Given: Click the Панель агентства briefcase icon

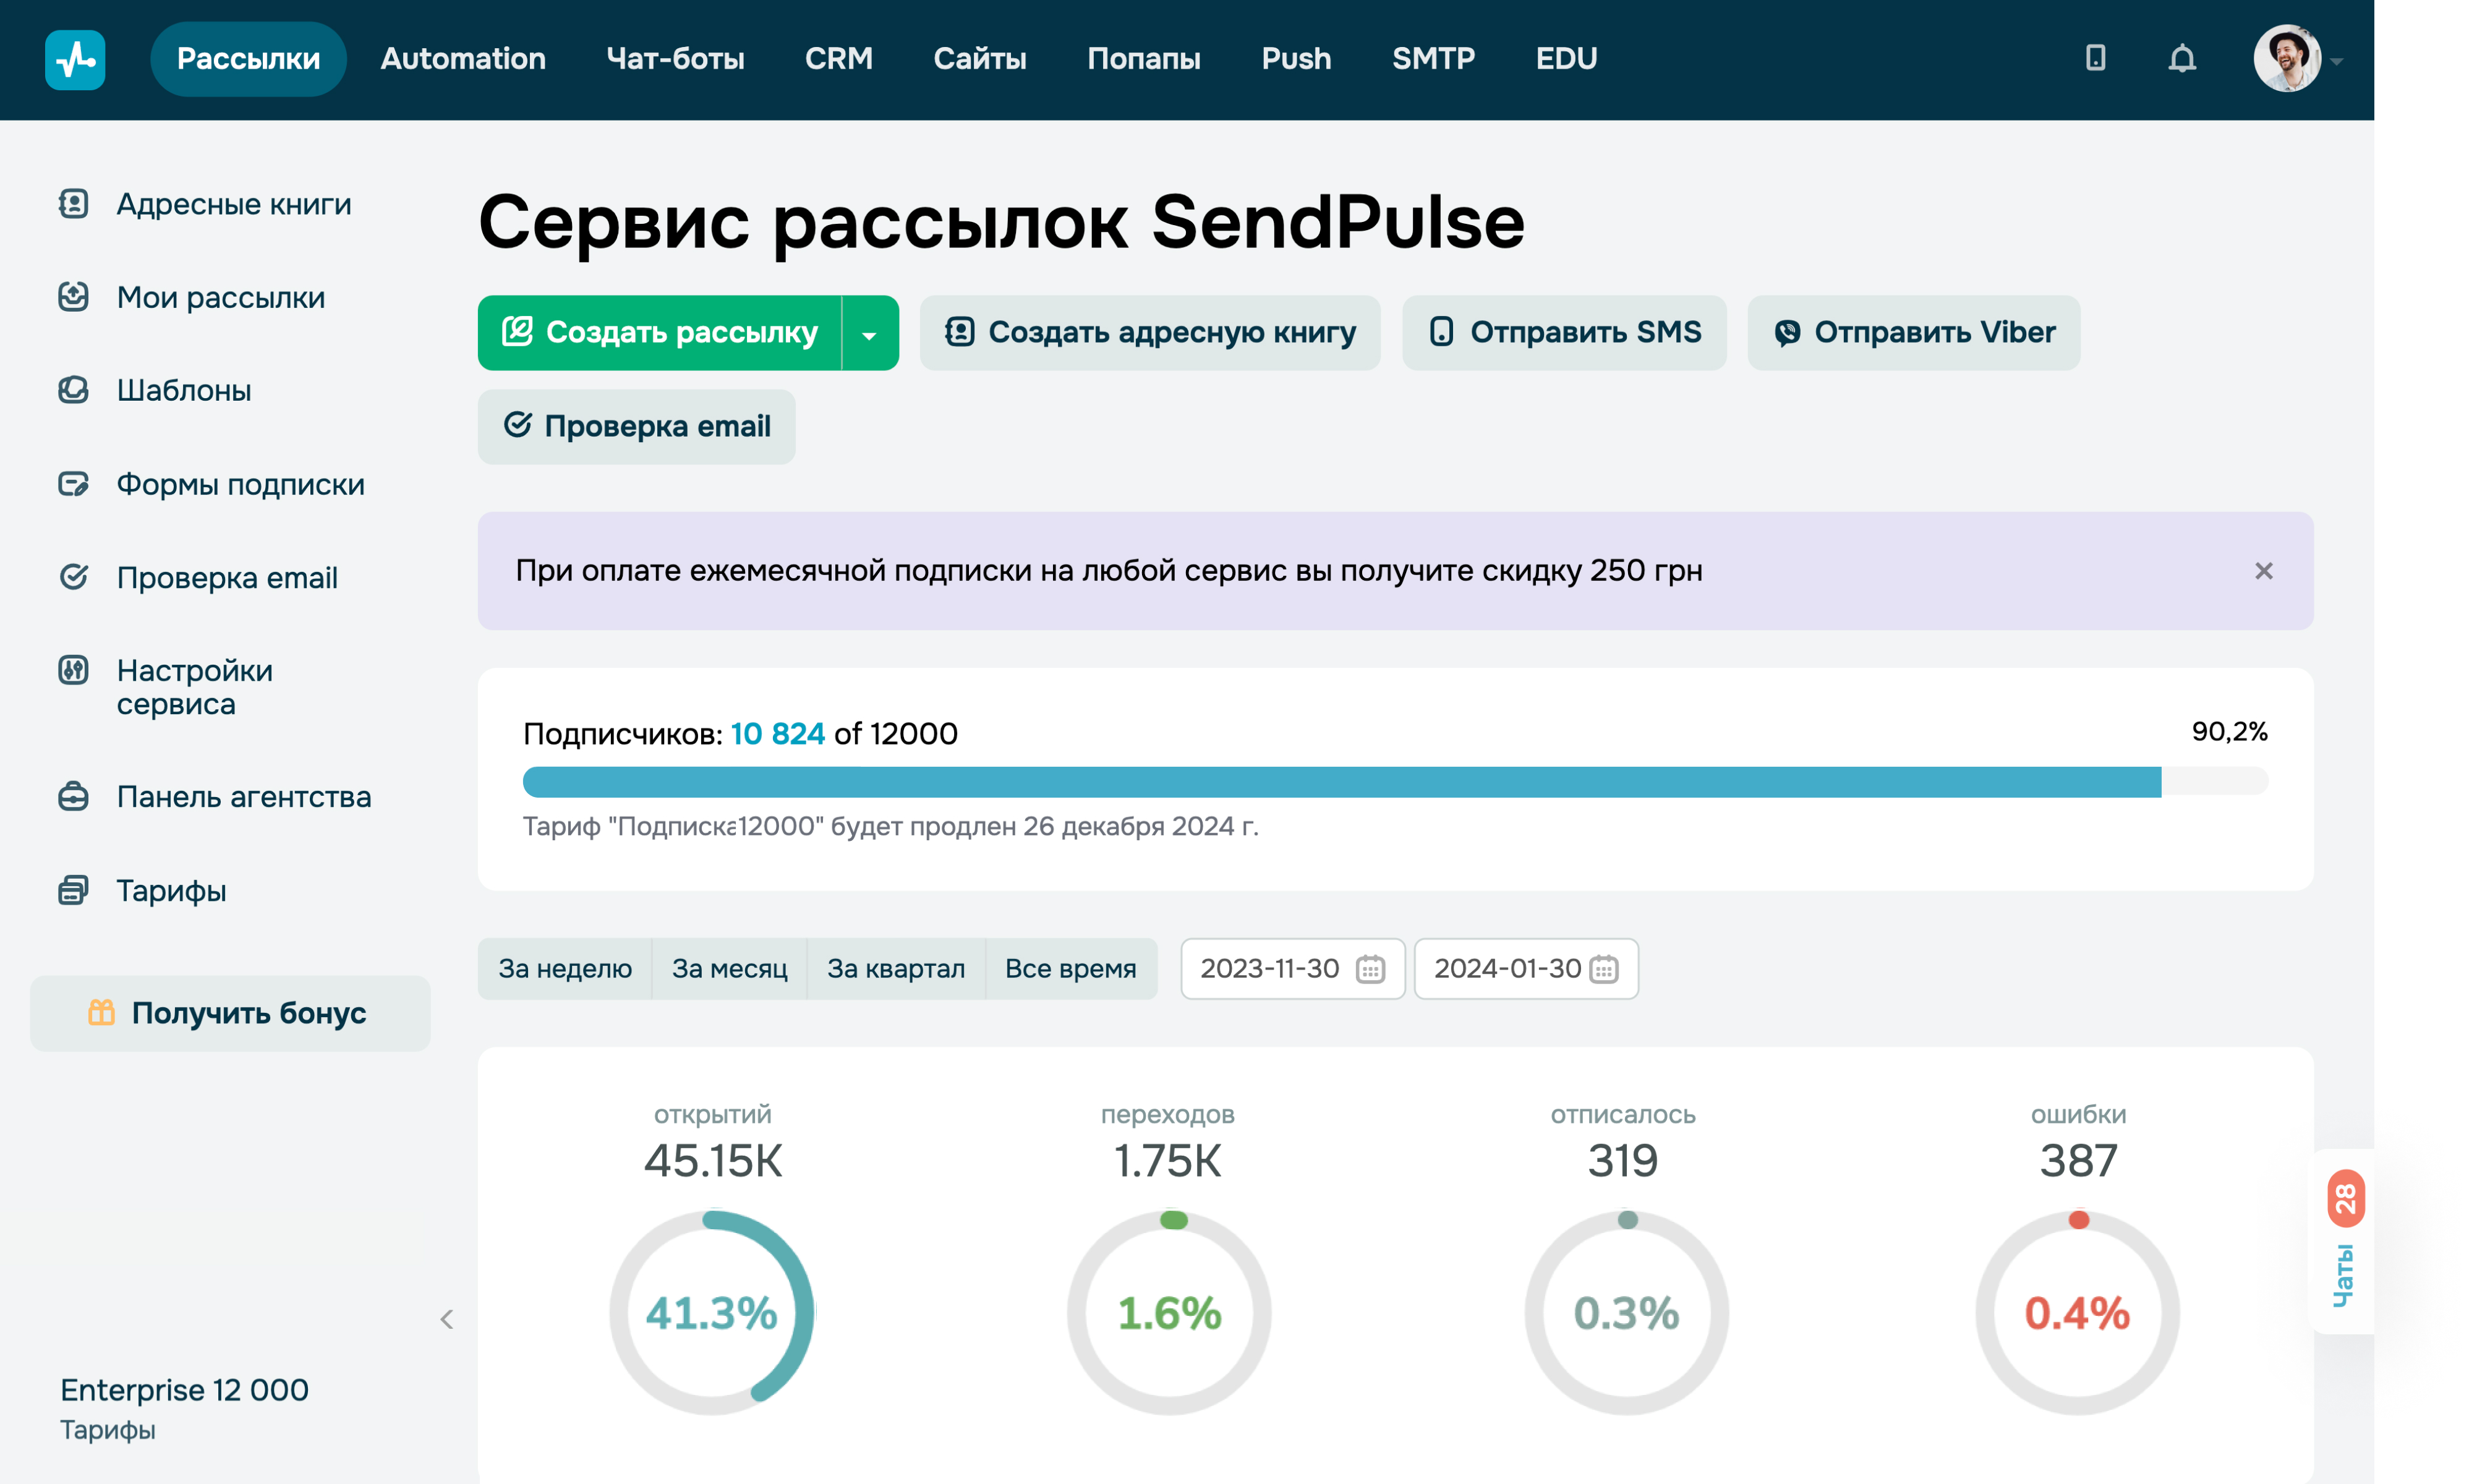Looking at the screenshot, I should pos(73,797).
